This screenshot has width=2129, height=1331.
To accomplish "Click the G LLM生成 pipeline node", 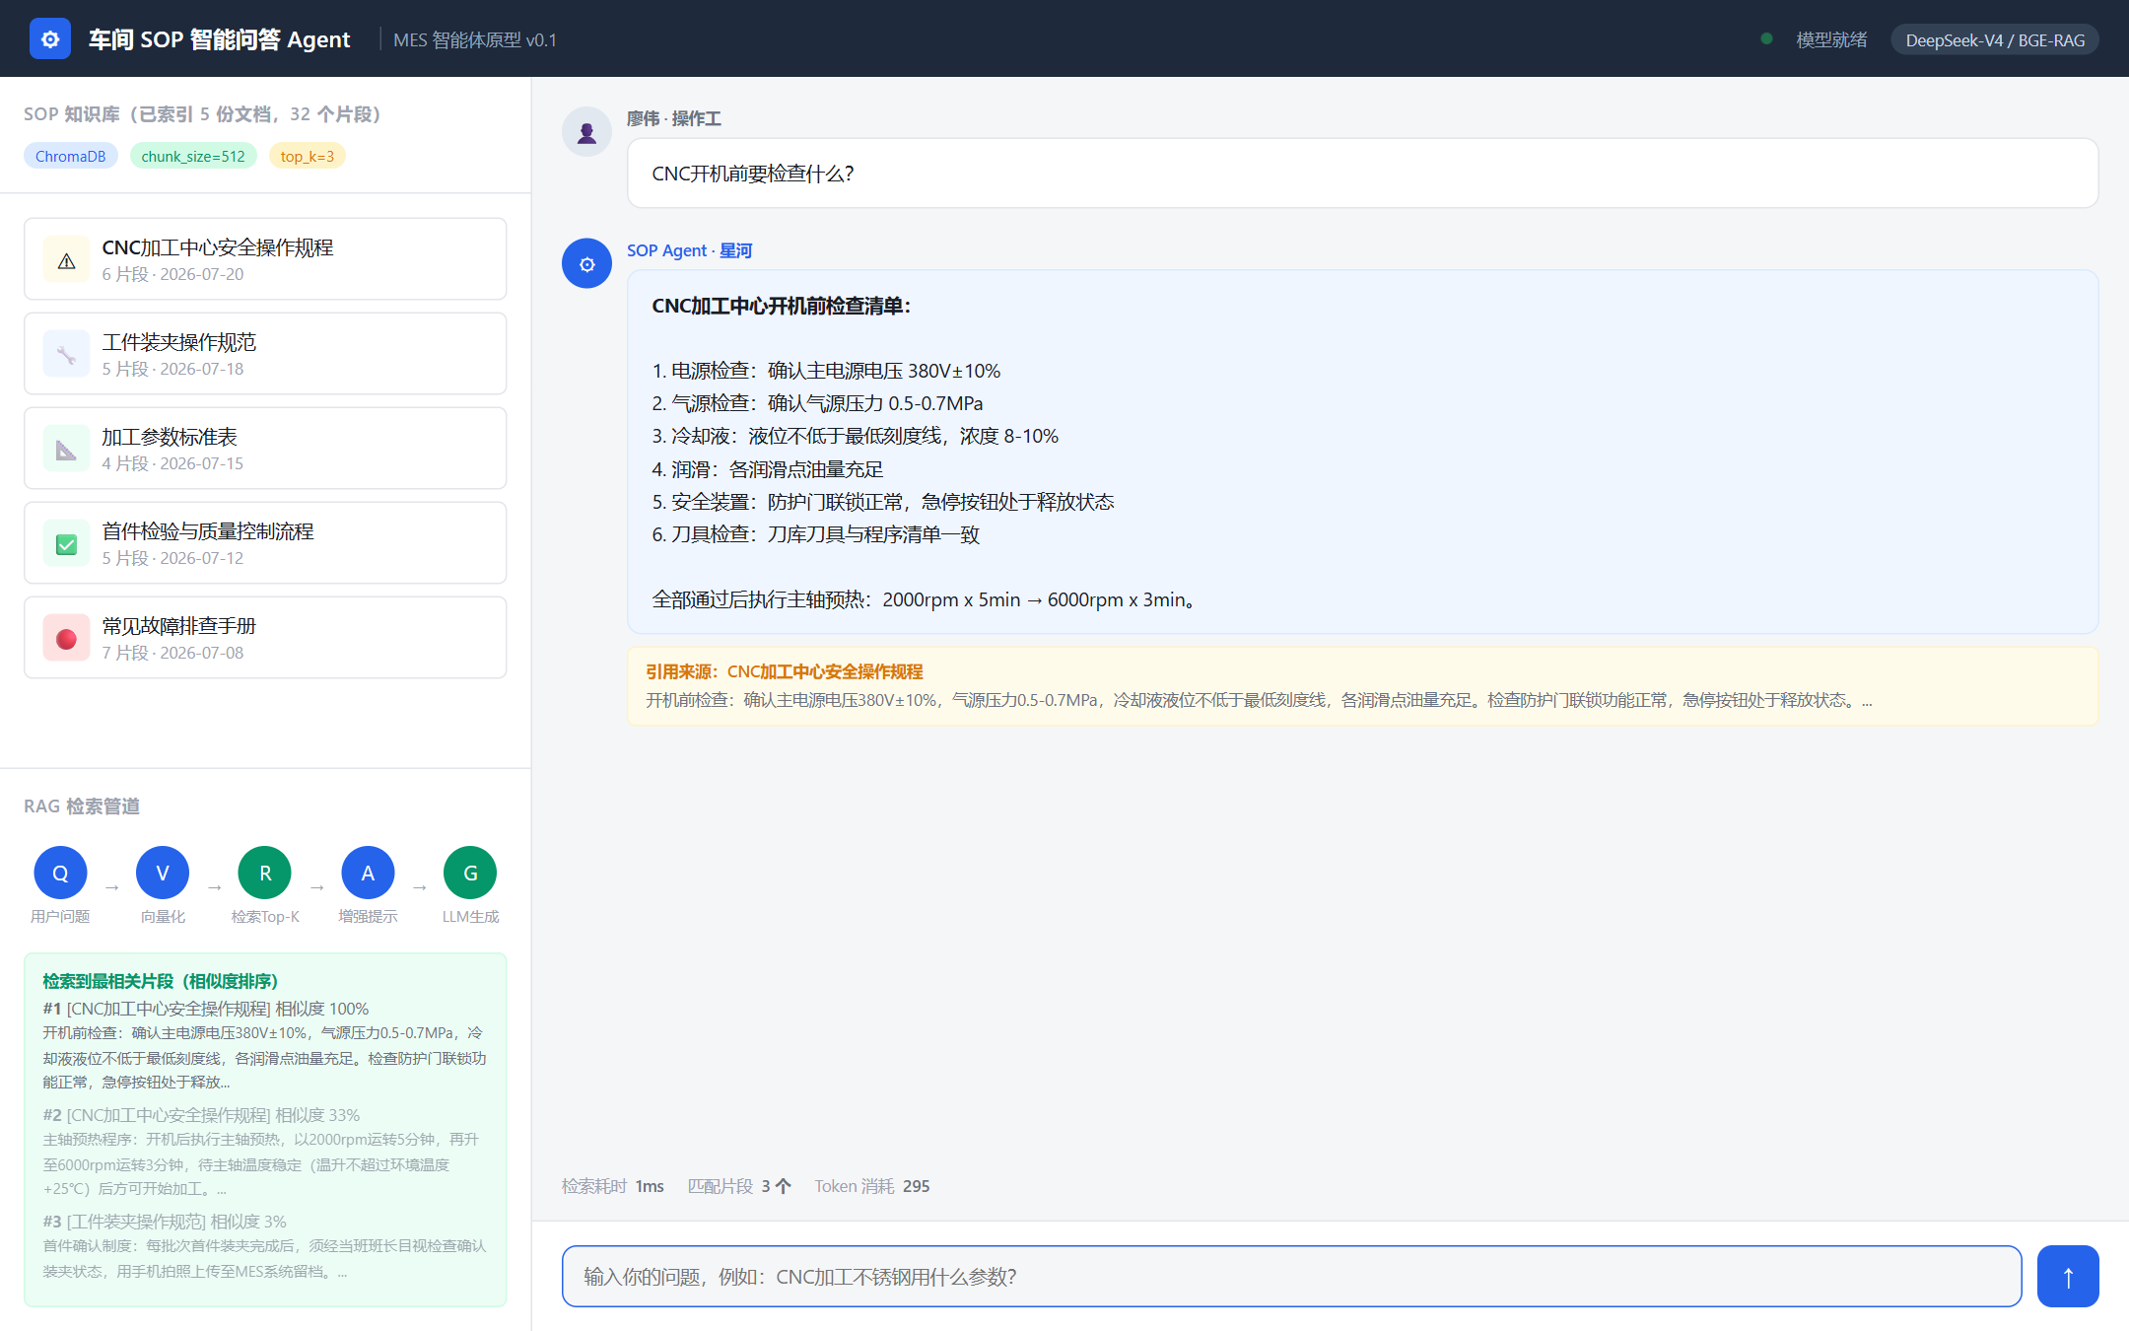I will click(x=470, y=873).
